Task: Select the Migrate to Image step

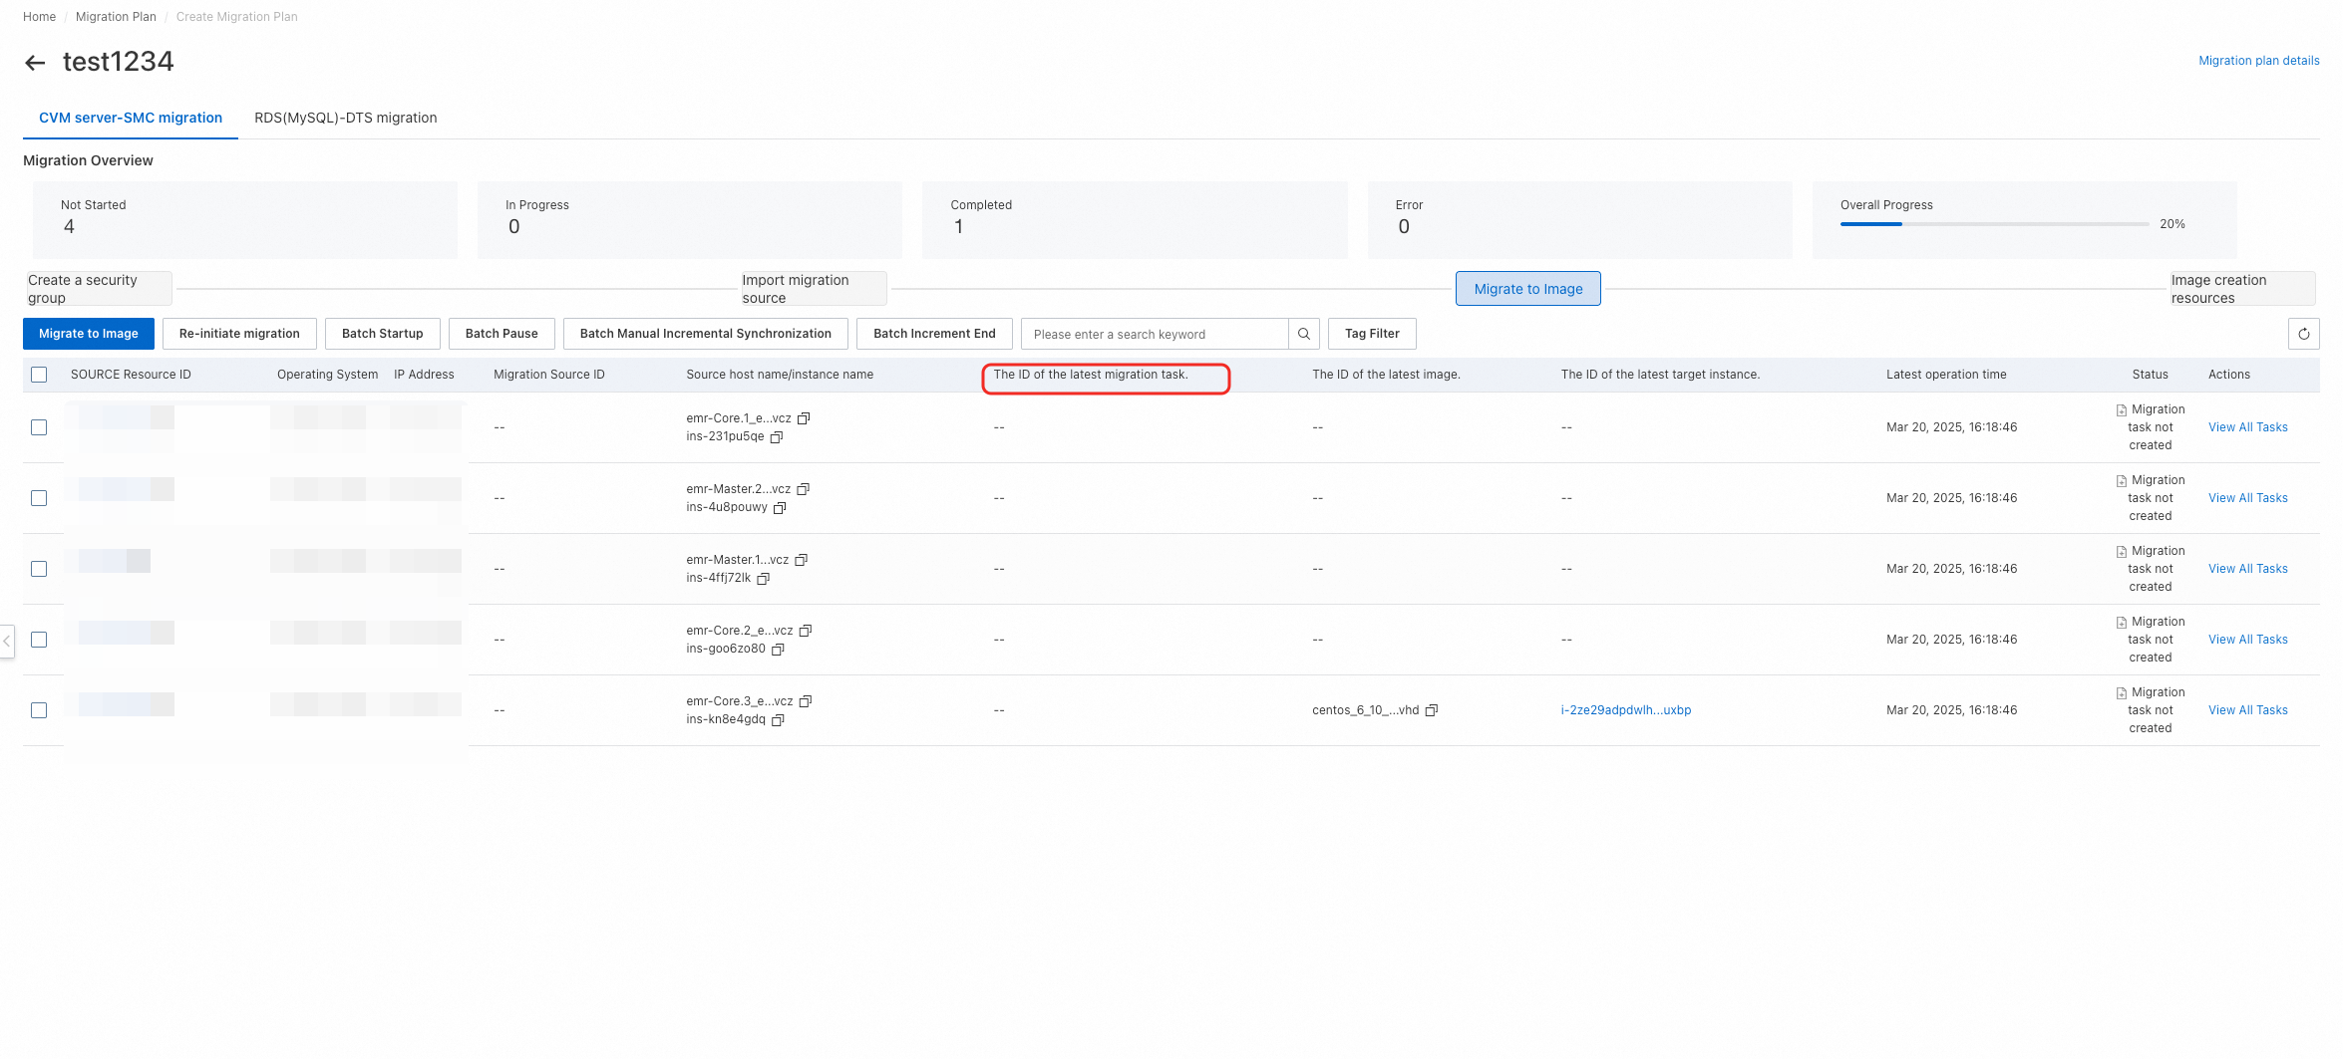Action: [x=1528, y=289]
